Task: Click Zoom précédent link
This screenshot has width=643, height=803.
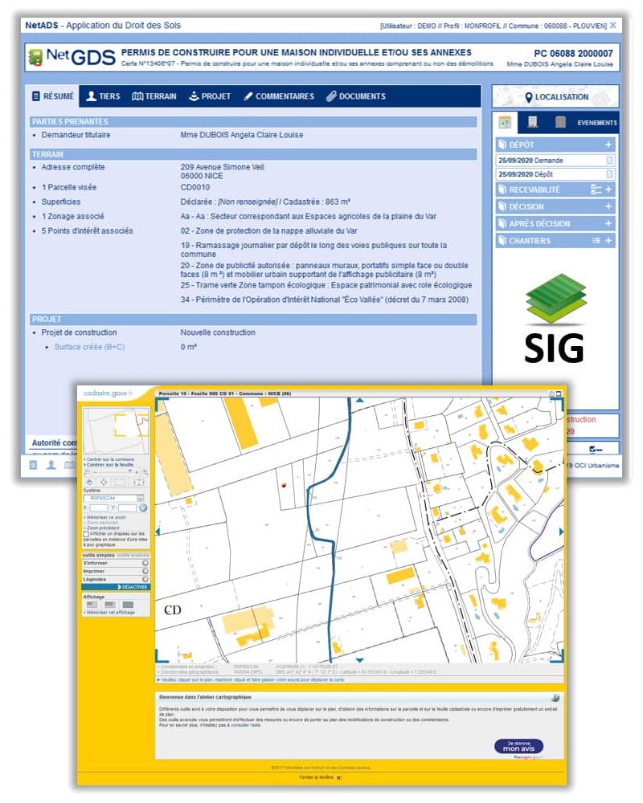Action: [103, 528]
